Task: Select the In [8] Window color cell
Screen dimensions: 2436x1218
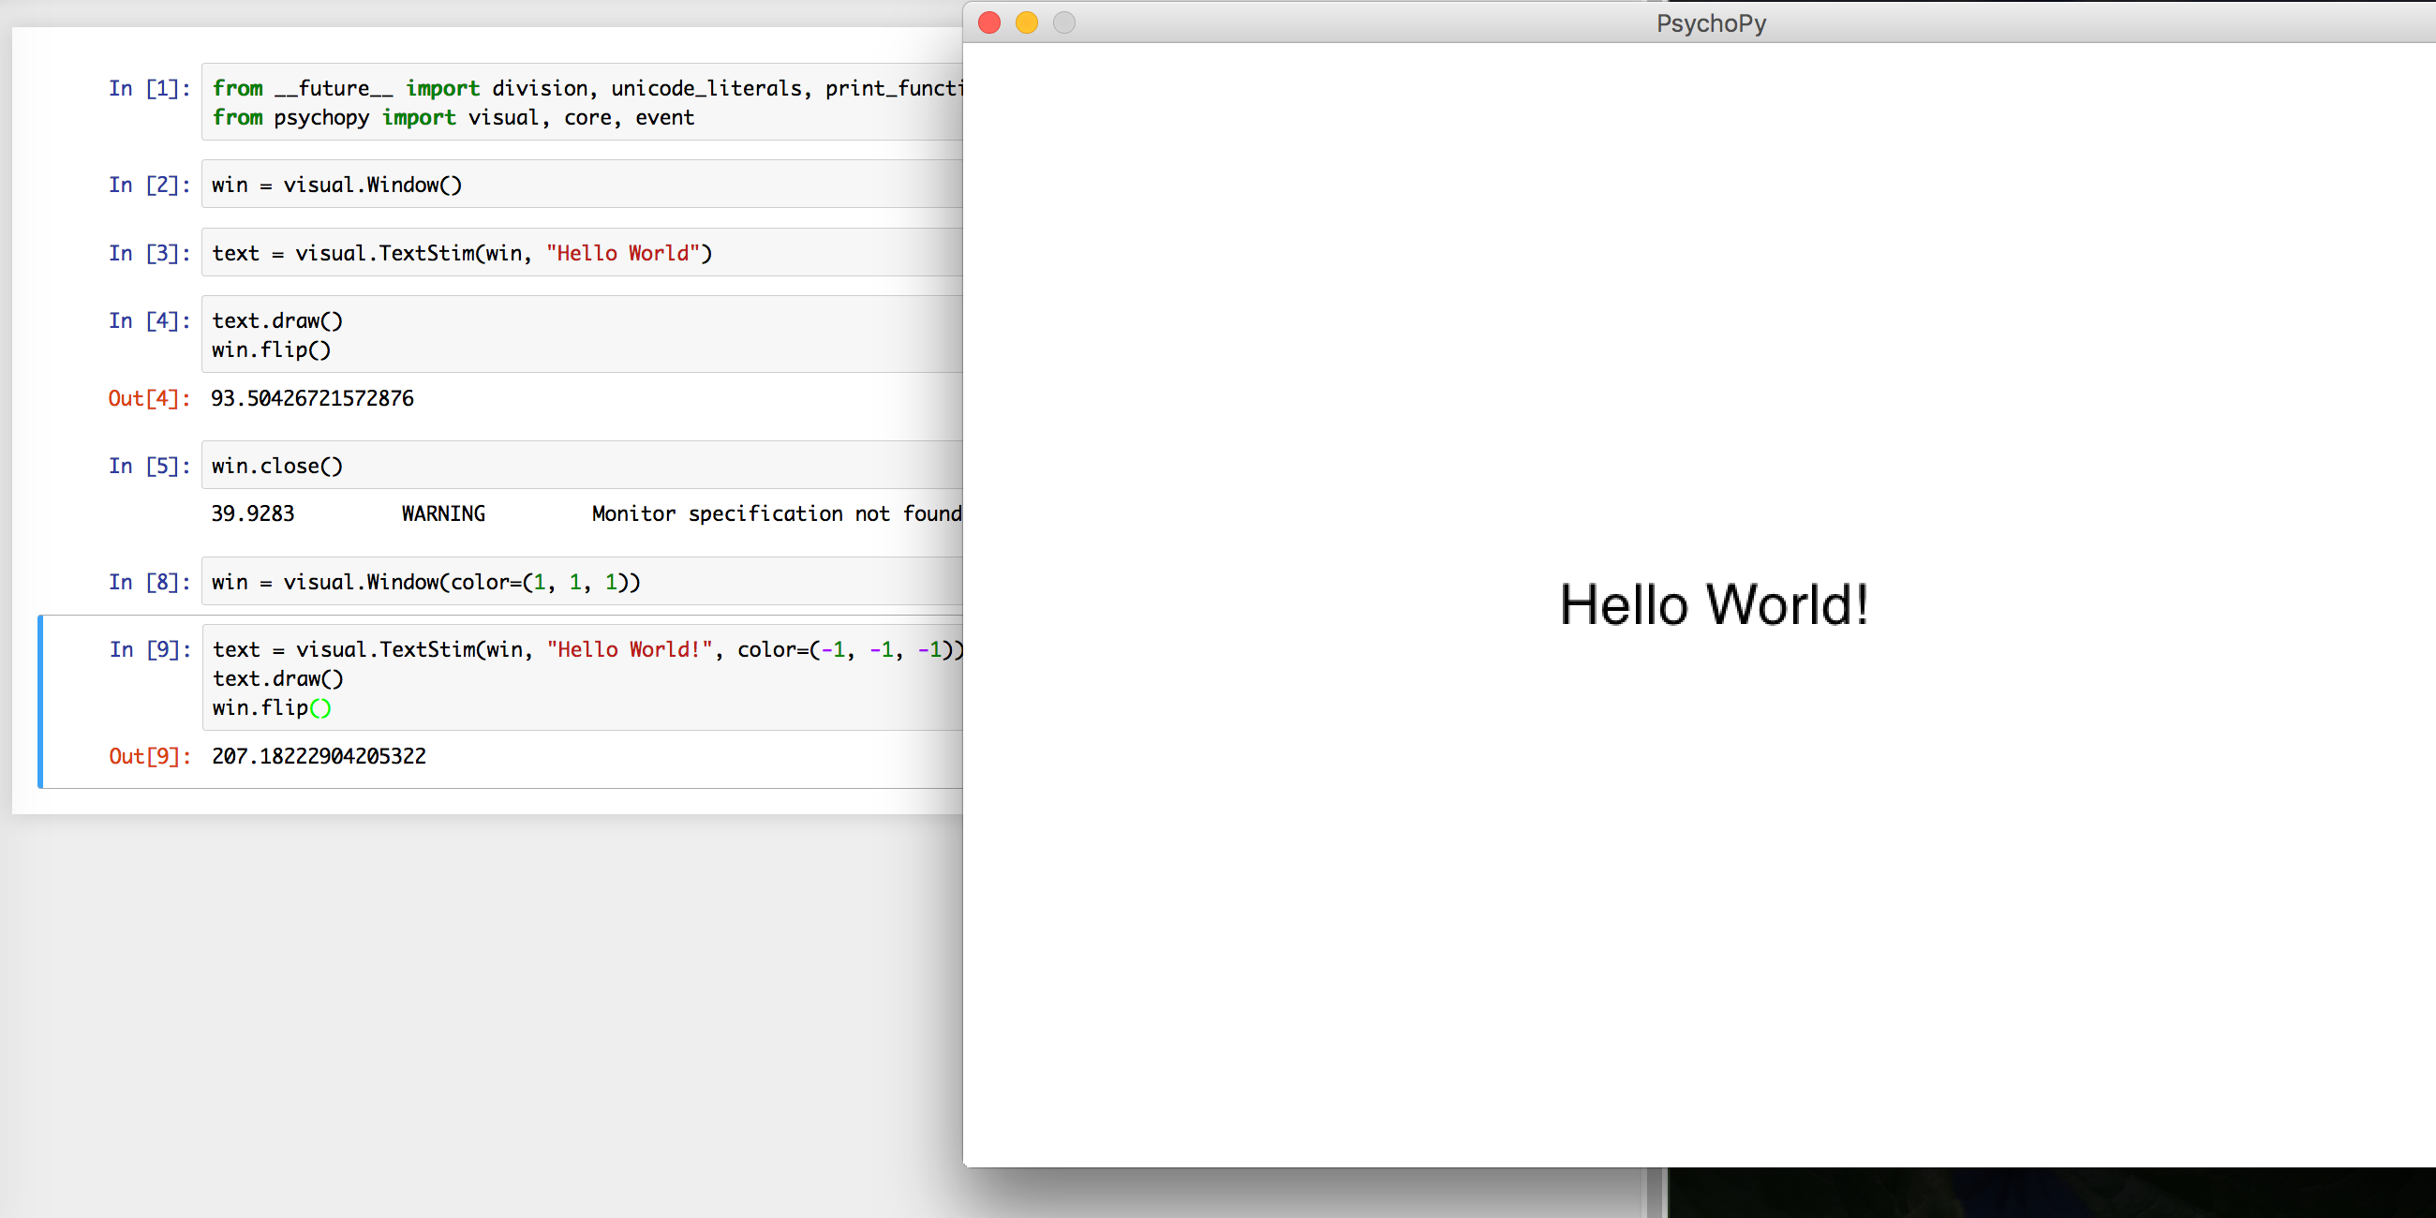Action: pyautogui.click(x=425, y=582)
